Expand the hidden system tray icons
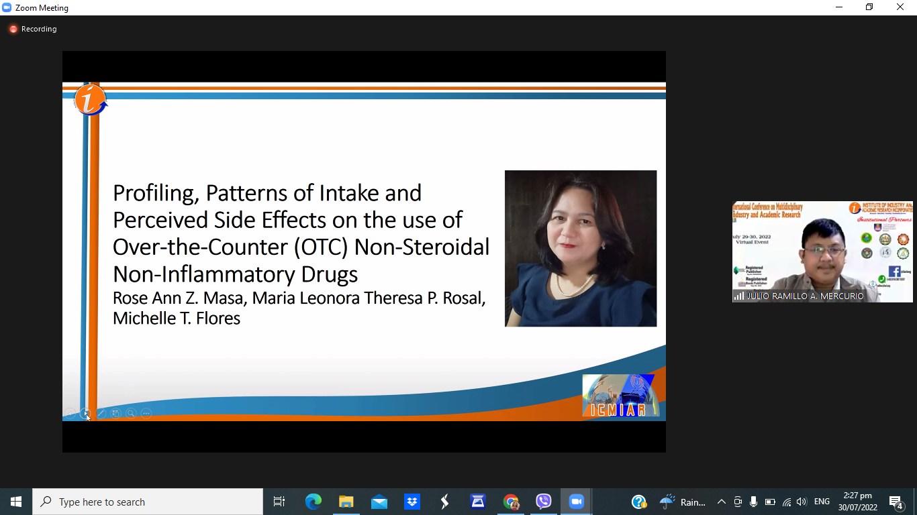 point(722,502)
